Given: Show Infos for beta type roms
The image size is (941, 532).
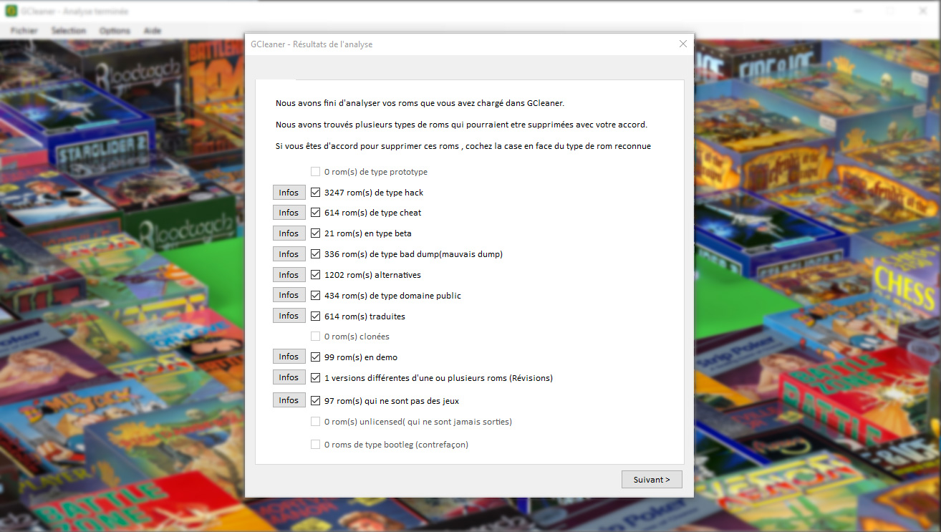Looking at the screenshot, I should click(x=289, y=233).
